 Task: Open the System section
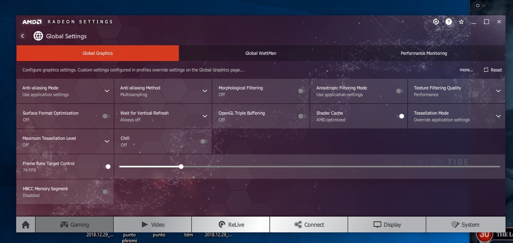(x=465, y=225)
